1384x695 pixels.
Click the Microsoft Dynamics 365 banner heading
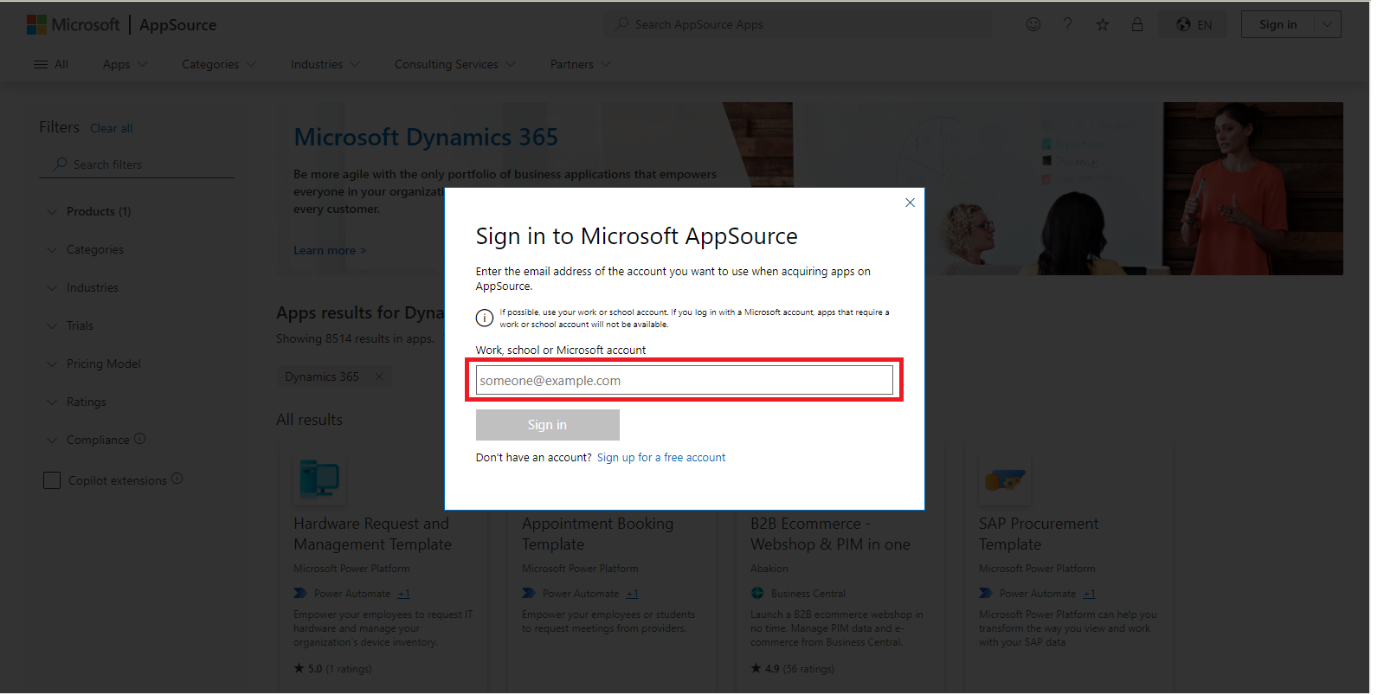click(426, 138)
